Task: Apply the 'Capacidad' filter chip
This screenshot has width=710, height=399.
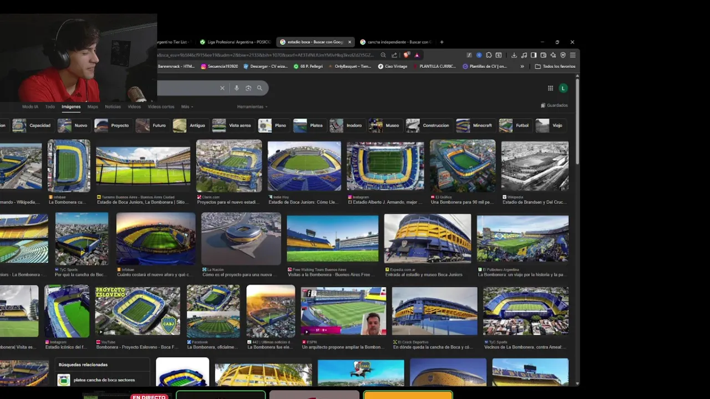Action: 32,126
